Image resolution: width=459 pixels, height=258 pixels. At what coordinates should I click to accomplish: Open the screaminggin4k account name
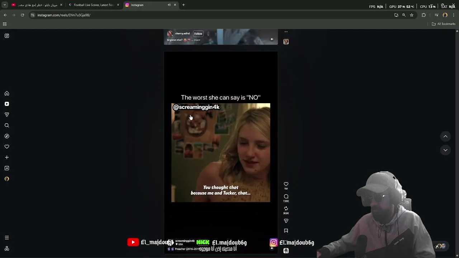pyautogui.click(x=185, y=241)
